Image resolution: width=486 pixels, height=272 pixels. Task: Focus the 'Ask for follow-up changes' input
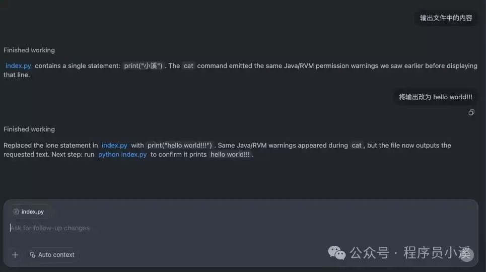coord(241,228)
